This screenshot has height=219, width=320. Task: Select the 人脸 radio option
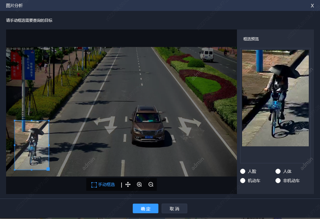pyautogui.click(x=243, y=171)
